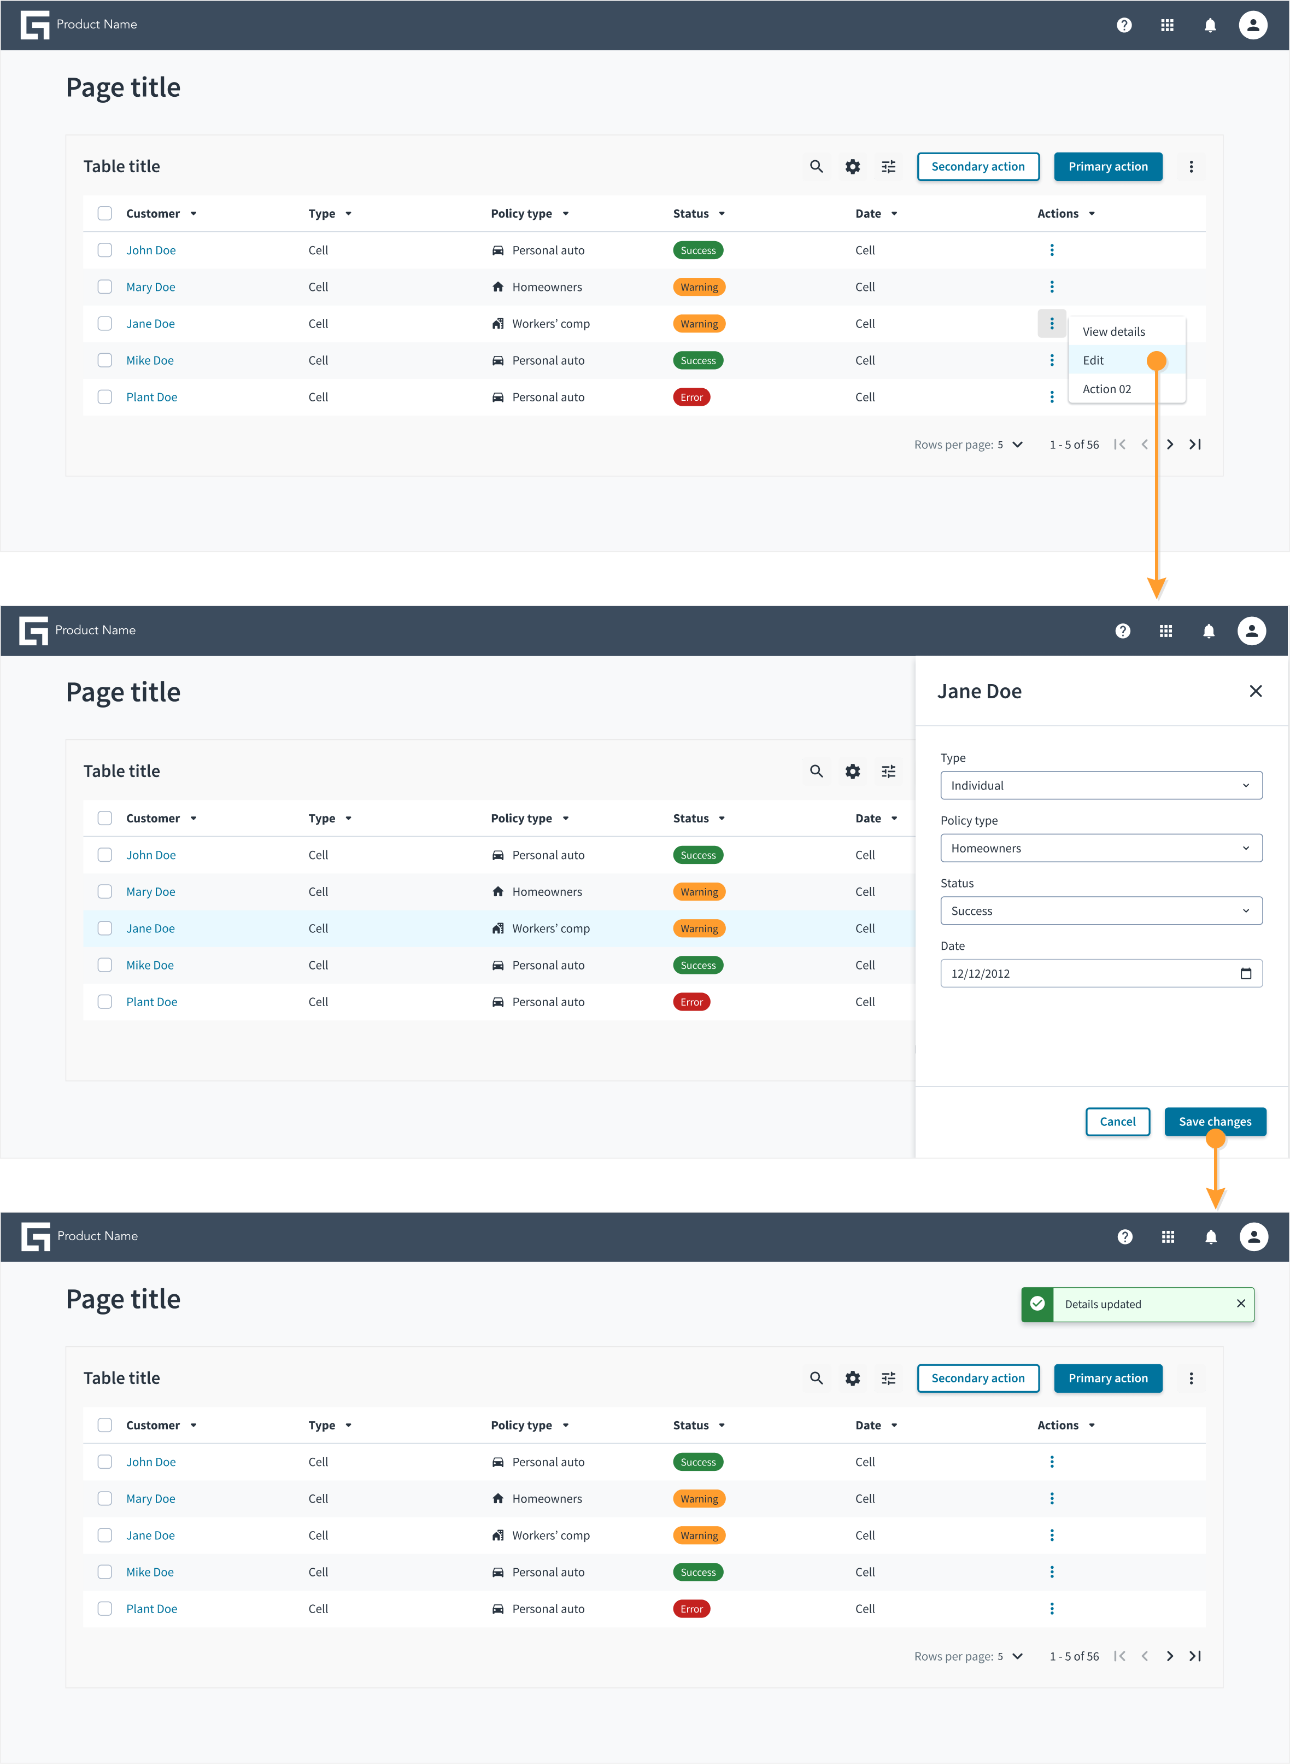This screenshot has width=1290, height=1764.
Task: Open calendar picker icon in Date field
Action: coord(1246,973)
